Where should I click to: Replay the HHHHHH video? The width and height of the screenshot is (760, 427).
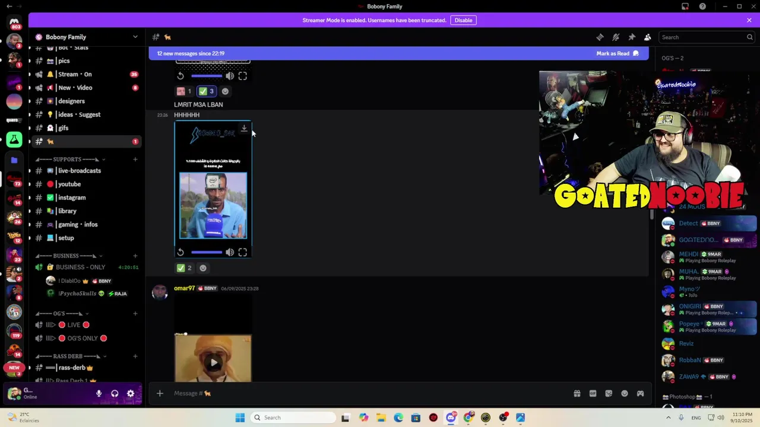(180, 252)
